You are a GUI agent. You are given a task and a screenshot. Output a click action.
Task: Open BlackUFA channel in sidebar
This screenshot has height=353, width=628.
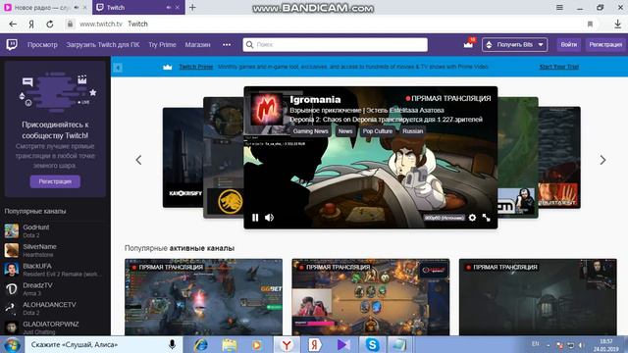[x=55, y=270]
